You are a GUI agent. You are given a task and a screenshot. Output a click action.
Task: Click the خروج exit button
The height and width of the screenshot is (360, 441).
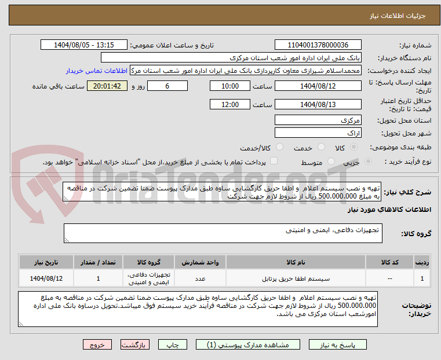coord(97,344)
